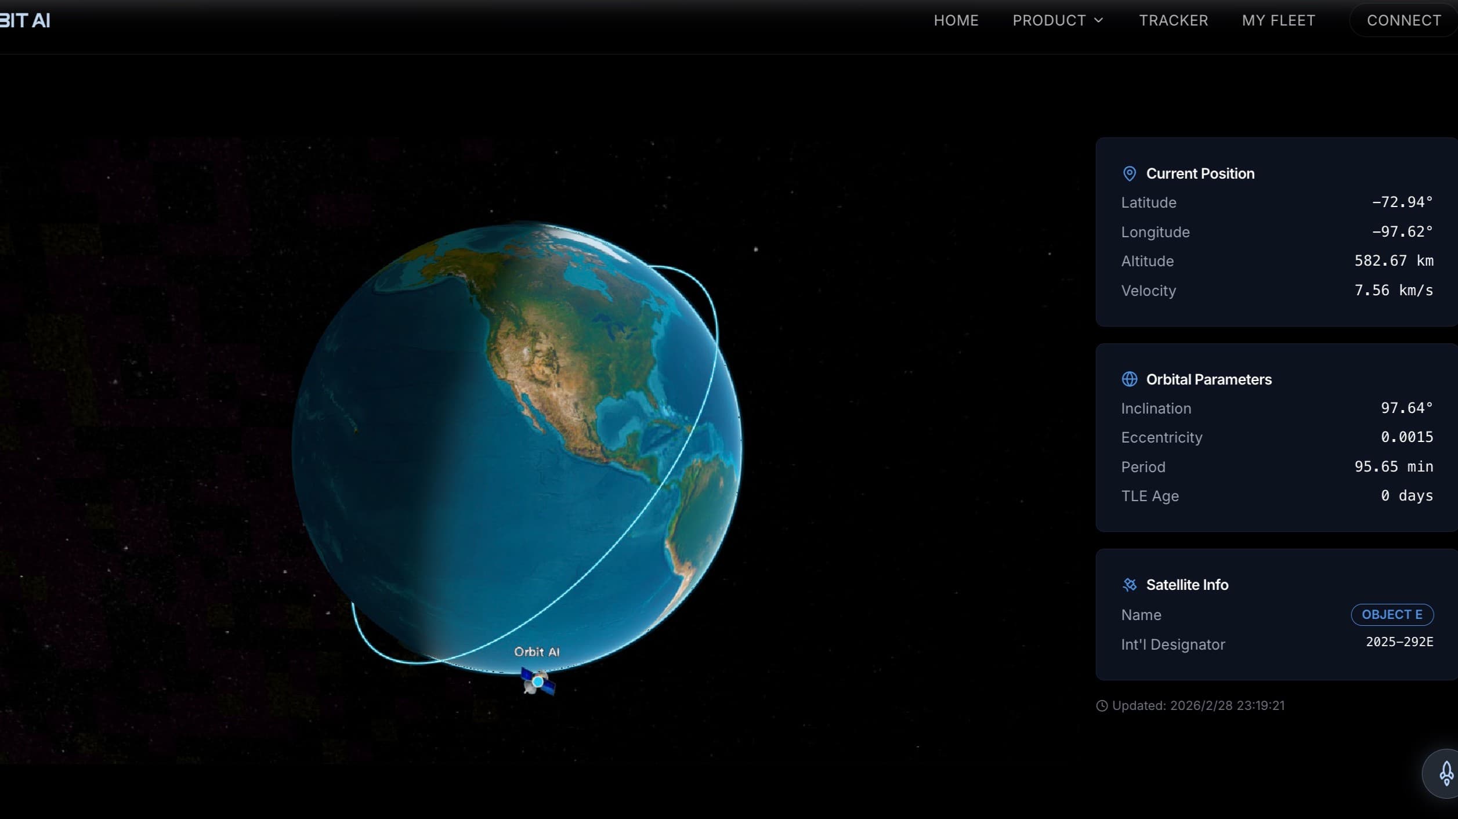Expand the PRODUCT dropdown chevron

coord(1098,20)
